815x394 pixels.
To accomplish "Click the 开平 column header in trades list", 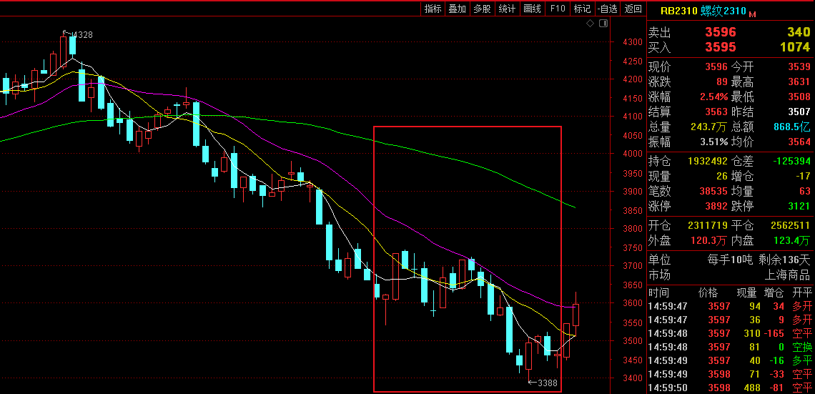I will [x=803, y=292].
